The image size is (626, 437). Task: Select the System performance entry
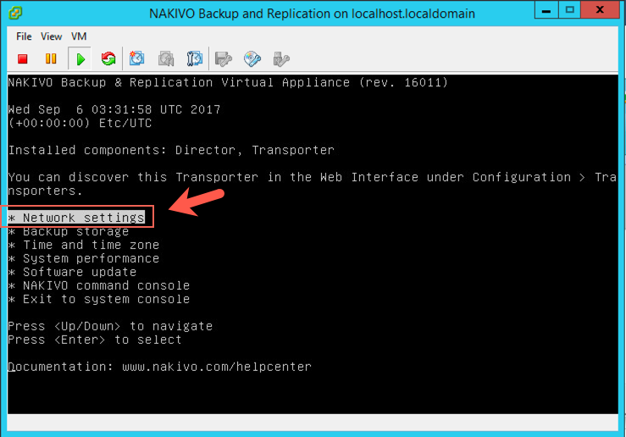click(x=84, y=258)
